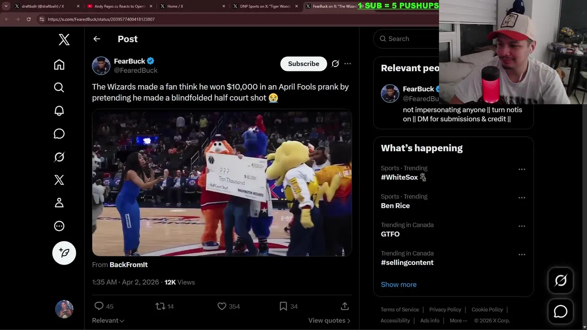Click the compose Post button
This screenshot has width=587, height=330.
pos(64,253)
